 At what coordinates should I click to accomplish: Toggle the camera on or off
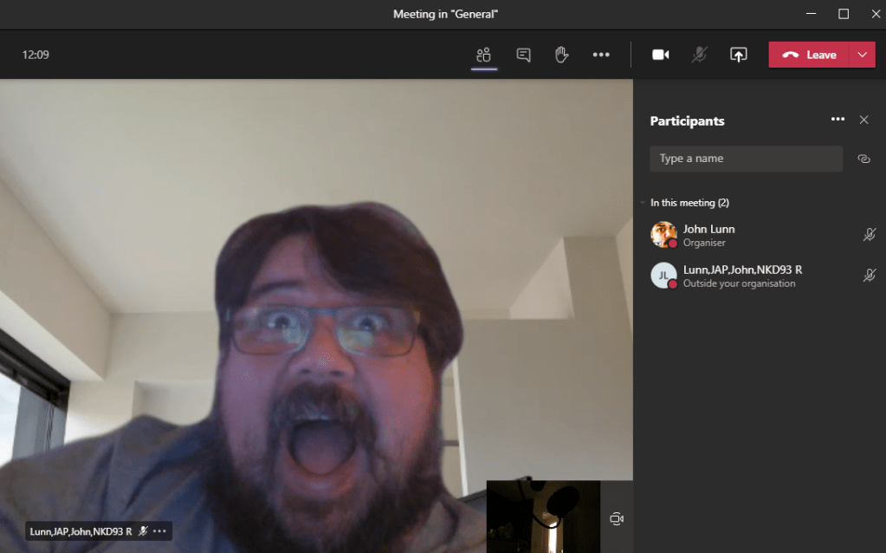click(x=660, y=55)
